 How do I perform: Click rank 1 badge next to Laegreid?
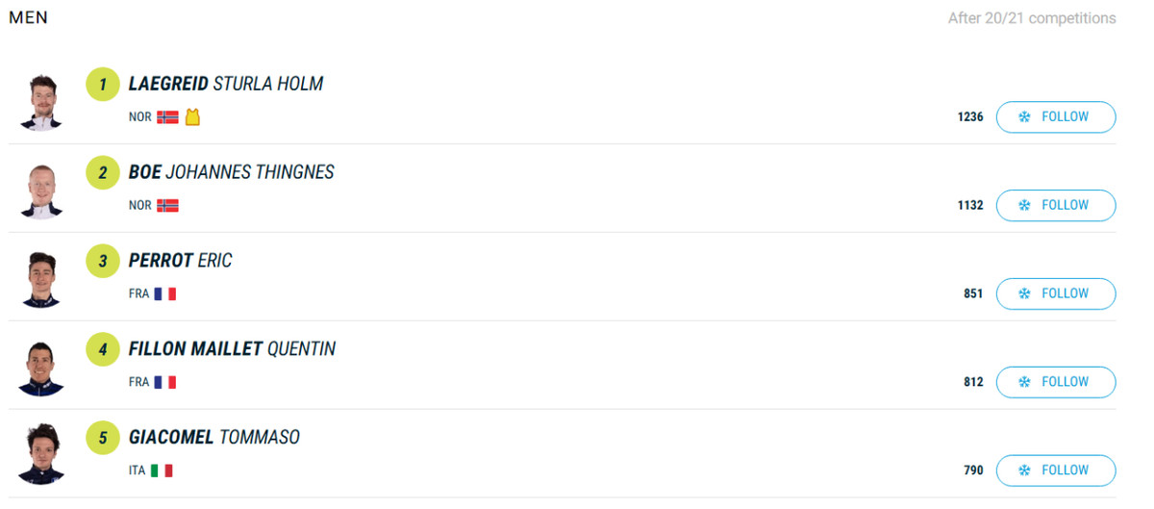[x=103, y=85]
